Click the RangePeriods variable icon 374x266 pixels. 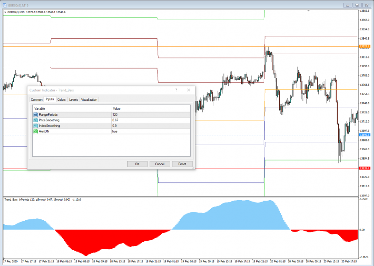(x=36, y=115)
